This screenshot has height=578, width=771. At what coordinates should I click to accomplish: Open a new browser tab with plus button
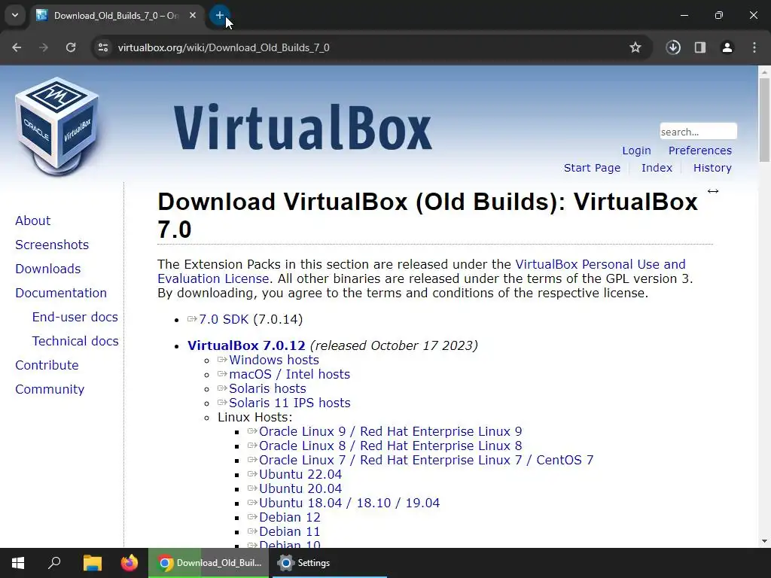[x=219, y=15]
